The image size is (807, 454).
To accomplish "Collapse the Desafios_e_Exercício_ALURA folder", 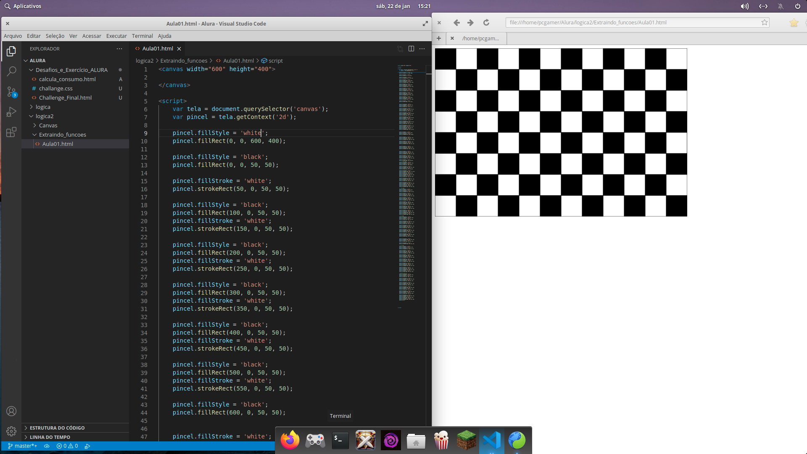I will pos(71,70).
